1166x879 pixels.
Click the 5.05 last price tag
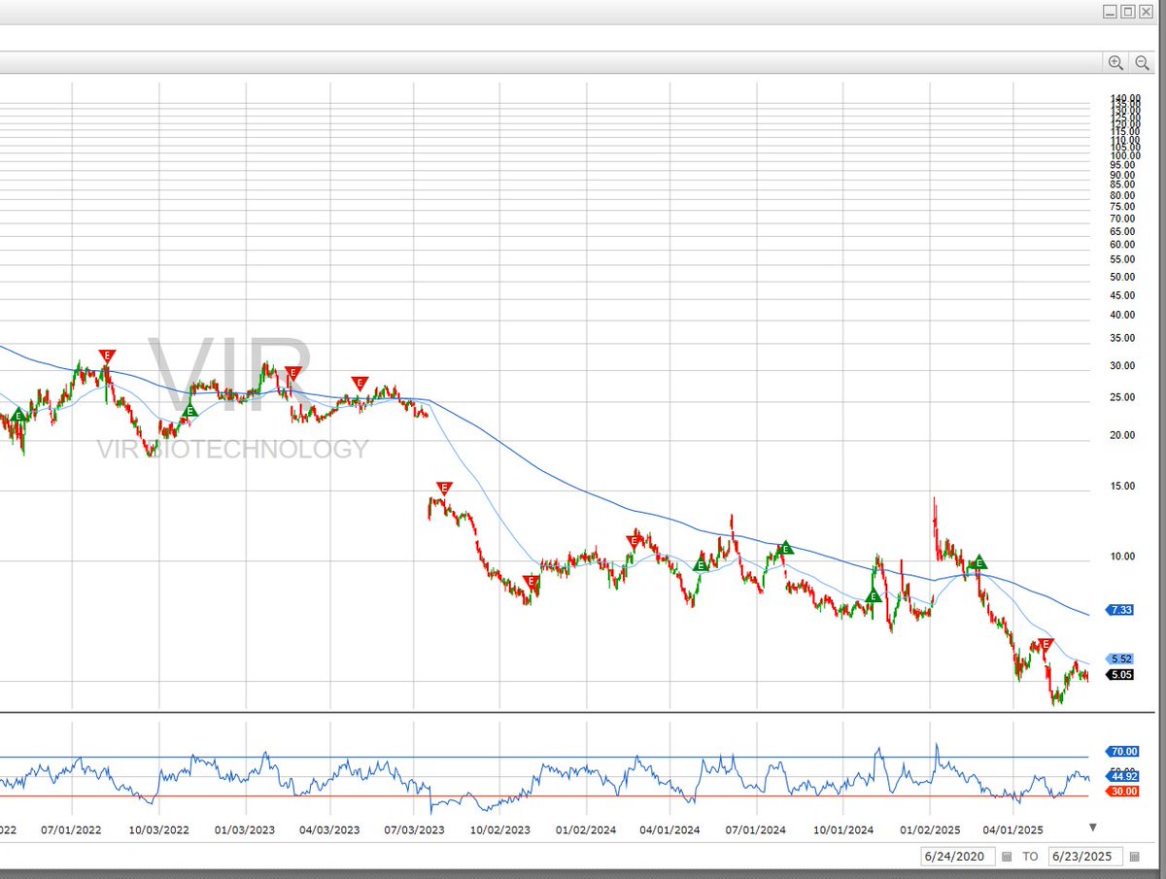[x=1121, y=674]
